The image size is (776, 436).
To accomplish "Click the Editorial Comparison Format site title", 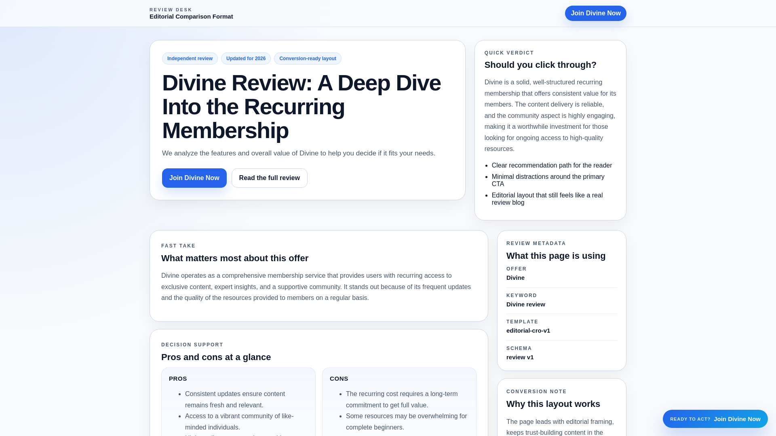I will [191, 17].
